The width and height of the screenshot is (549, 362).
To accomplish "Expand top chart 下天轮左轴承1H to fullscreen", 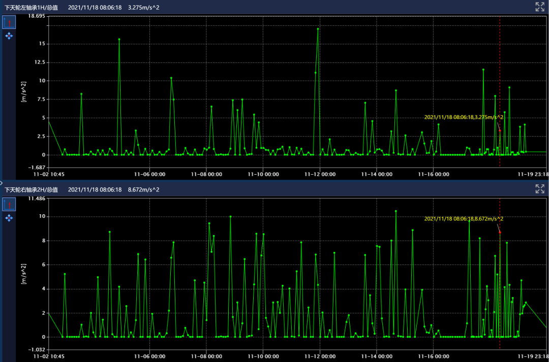I will [x=540, y=7].
